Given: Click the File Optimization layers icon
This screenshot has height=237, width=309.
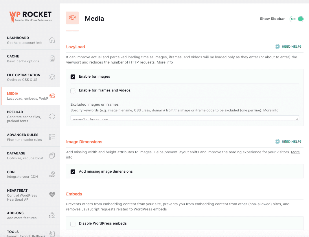Looking at the screenshot, I should point(52,77).
